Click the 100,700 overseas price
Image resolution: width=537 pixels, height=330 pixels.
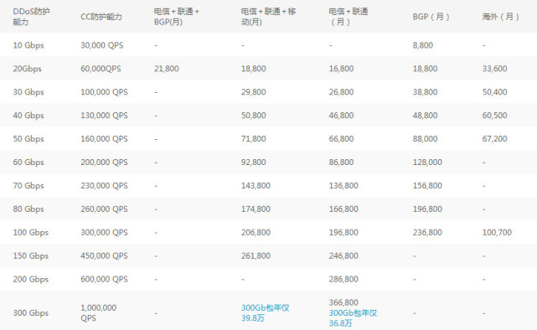(497, 233)
